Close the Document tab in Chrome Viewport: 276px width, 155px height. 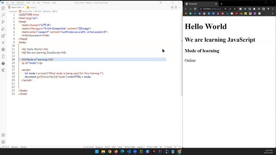(216, 4)
